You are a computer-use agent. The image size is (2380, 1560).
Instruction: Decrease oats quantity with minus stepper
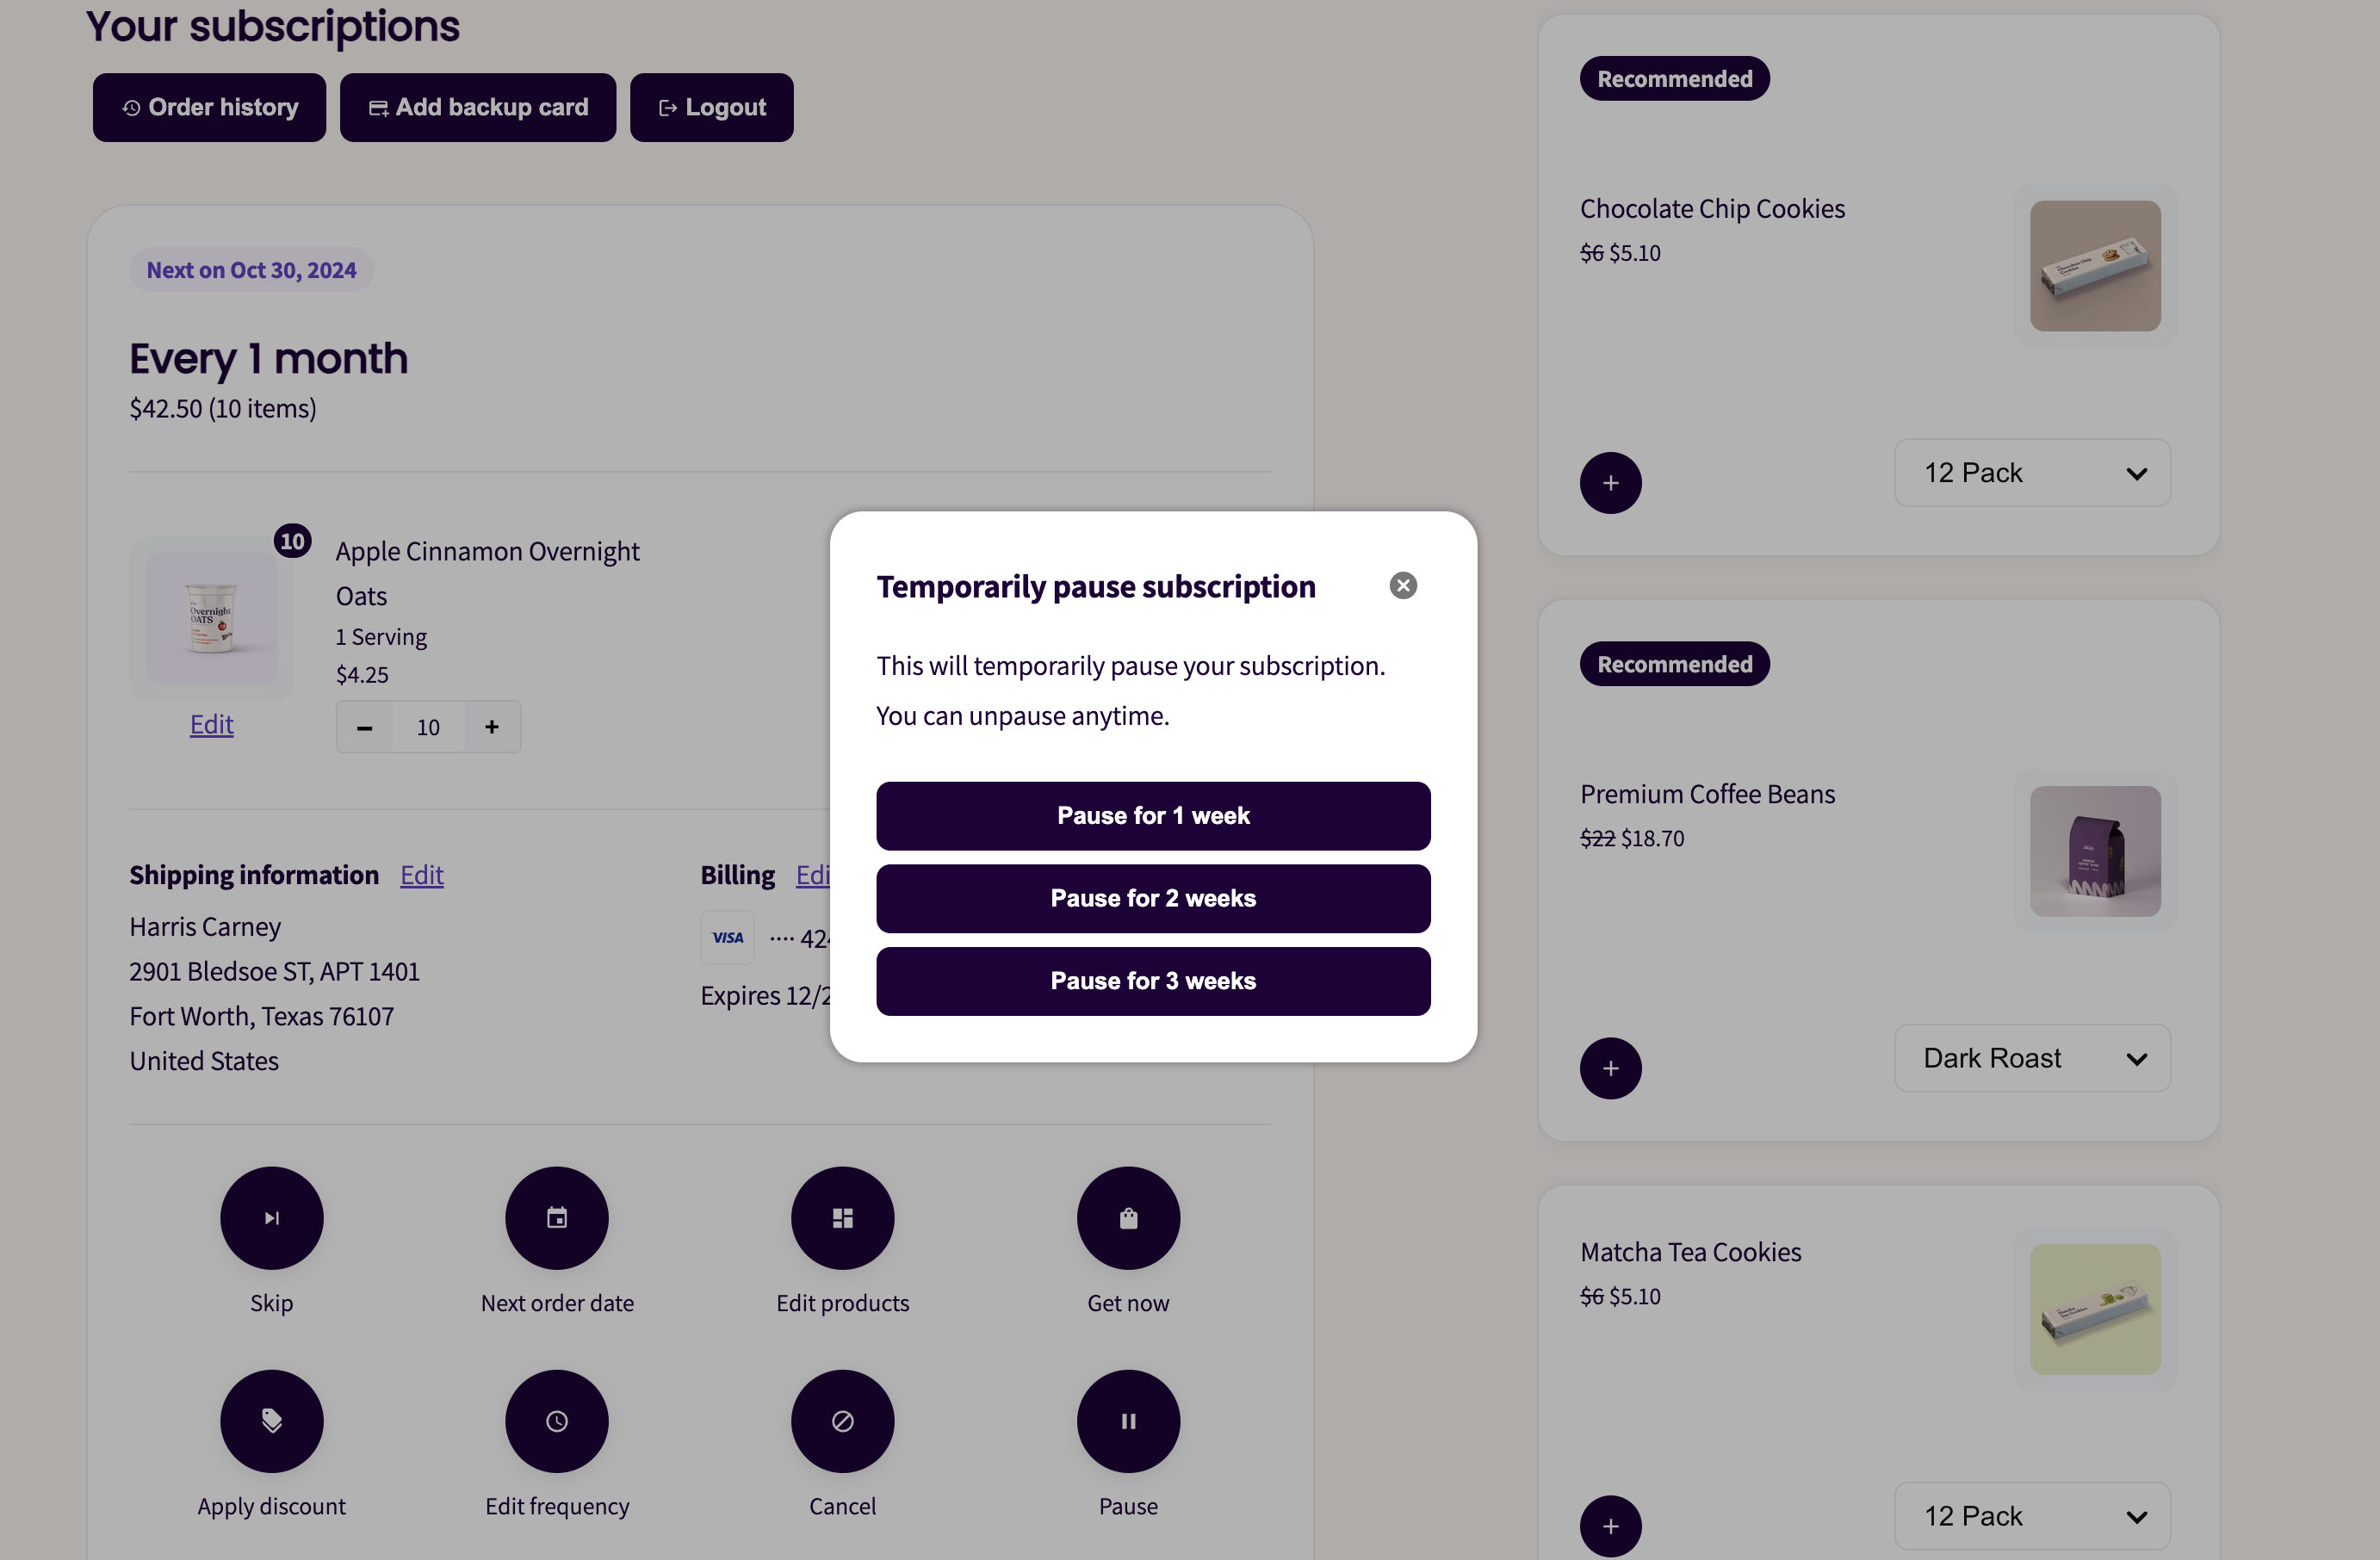pyautogui.click(x=365, y=727)
